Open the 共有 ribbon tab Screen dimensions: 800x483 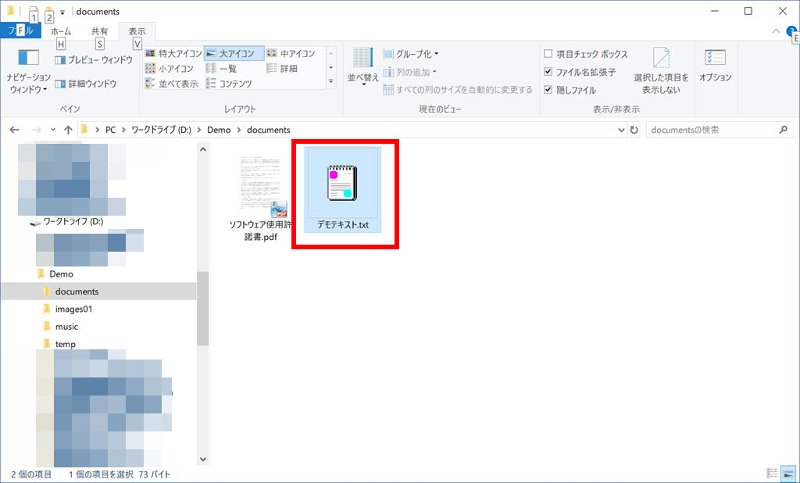[x=100, y=31]
